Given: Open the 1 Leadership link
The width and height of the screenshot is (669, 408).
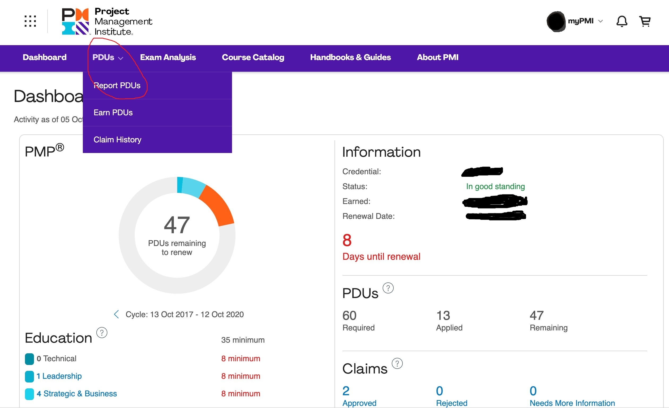Looking at the screenshot, I should [59, 376].
